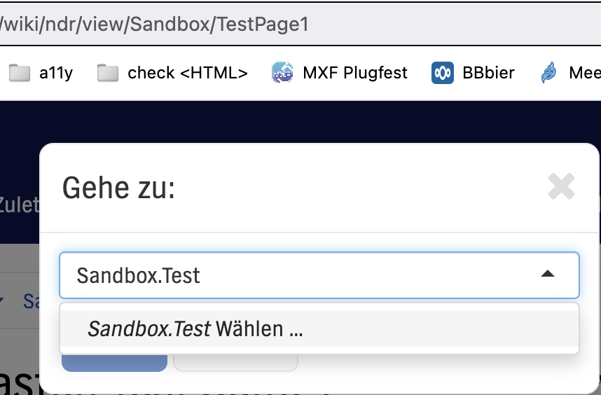Open the 'check <HTML>' bookmark label
Screen dimensions: 601x395
(x=188, y=73)
